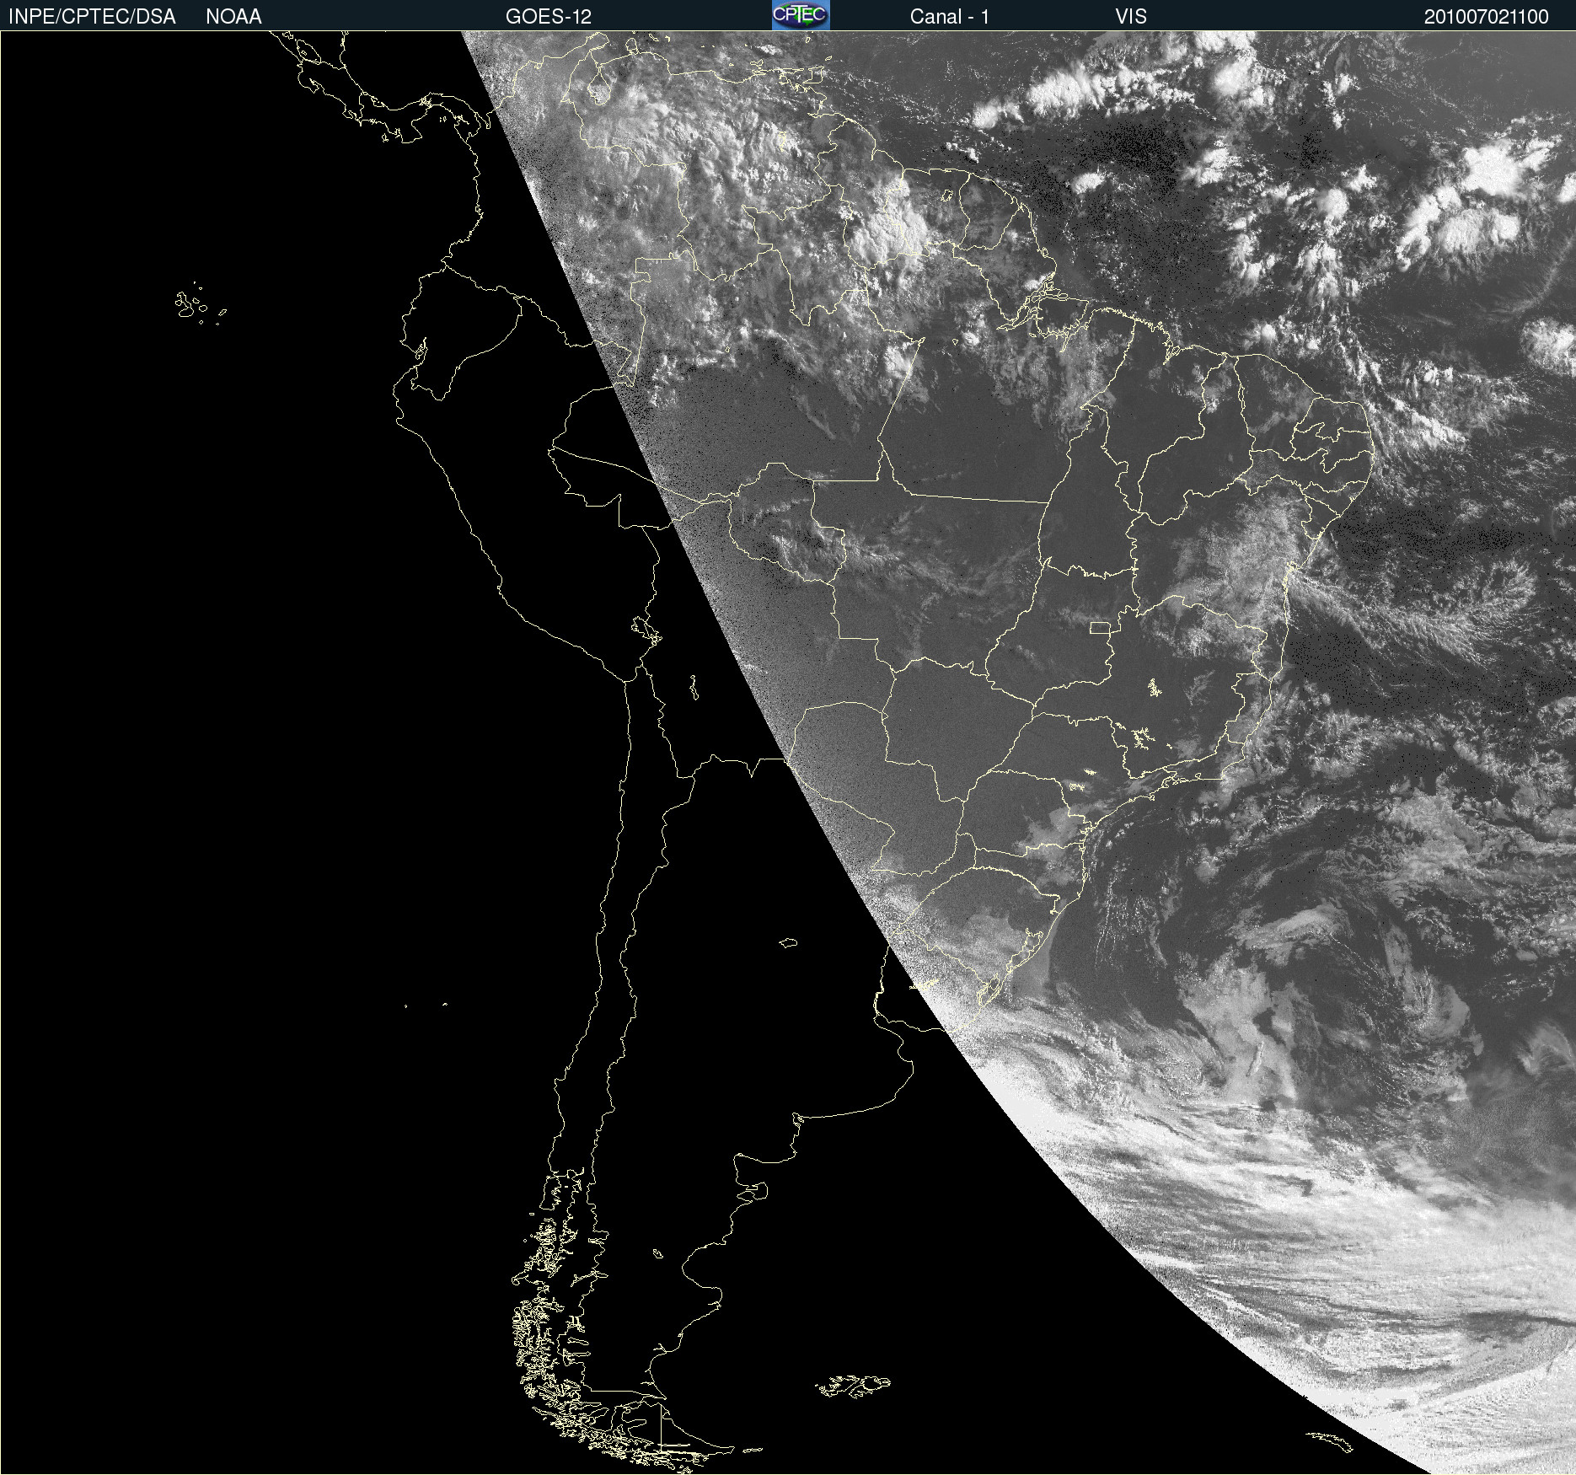The width and height of the screenshot is (1576, 1475).
Task: Click the NOAA label in header
Action: pos(233,17)
